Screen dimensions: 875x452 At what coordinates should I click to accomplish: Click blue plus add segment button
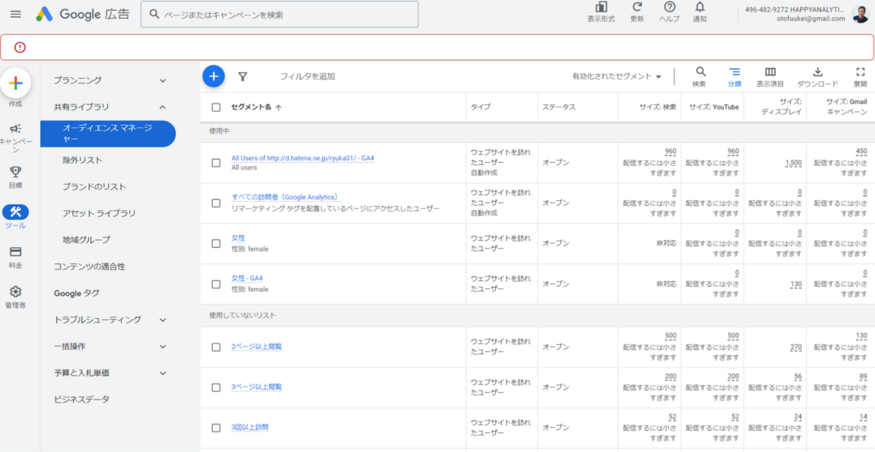coord(214,76)
